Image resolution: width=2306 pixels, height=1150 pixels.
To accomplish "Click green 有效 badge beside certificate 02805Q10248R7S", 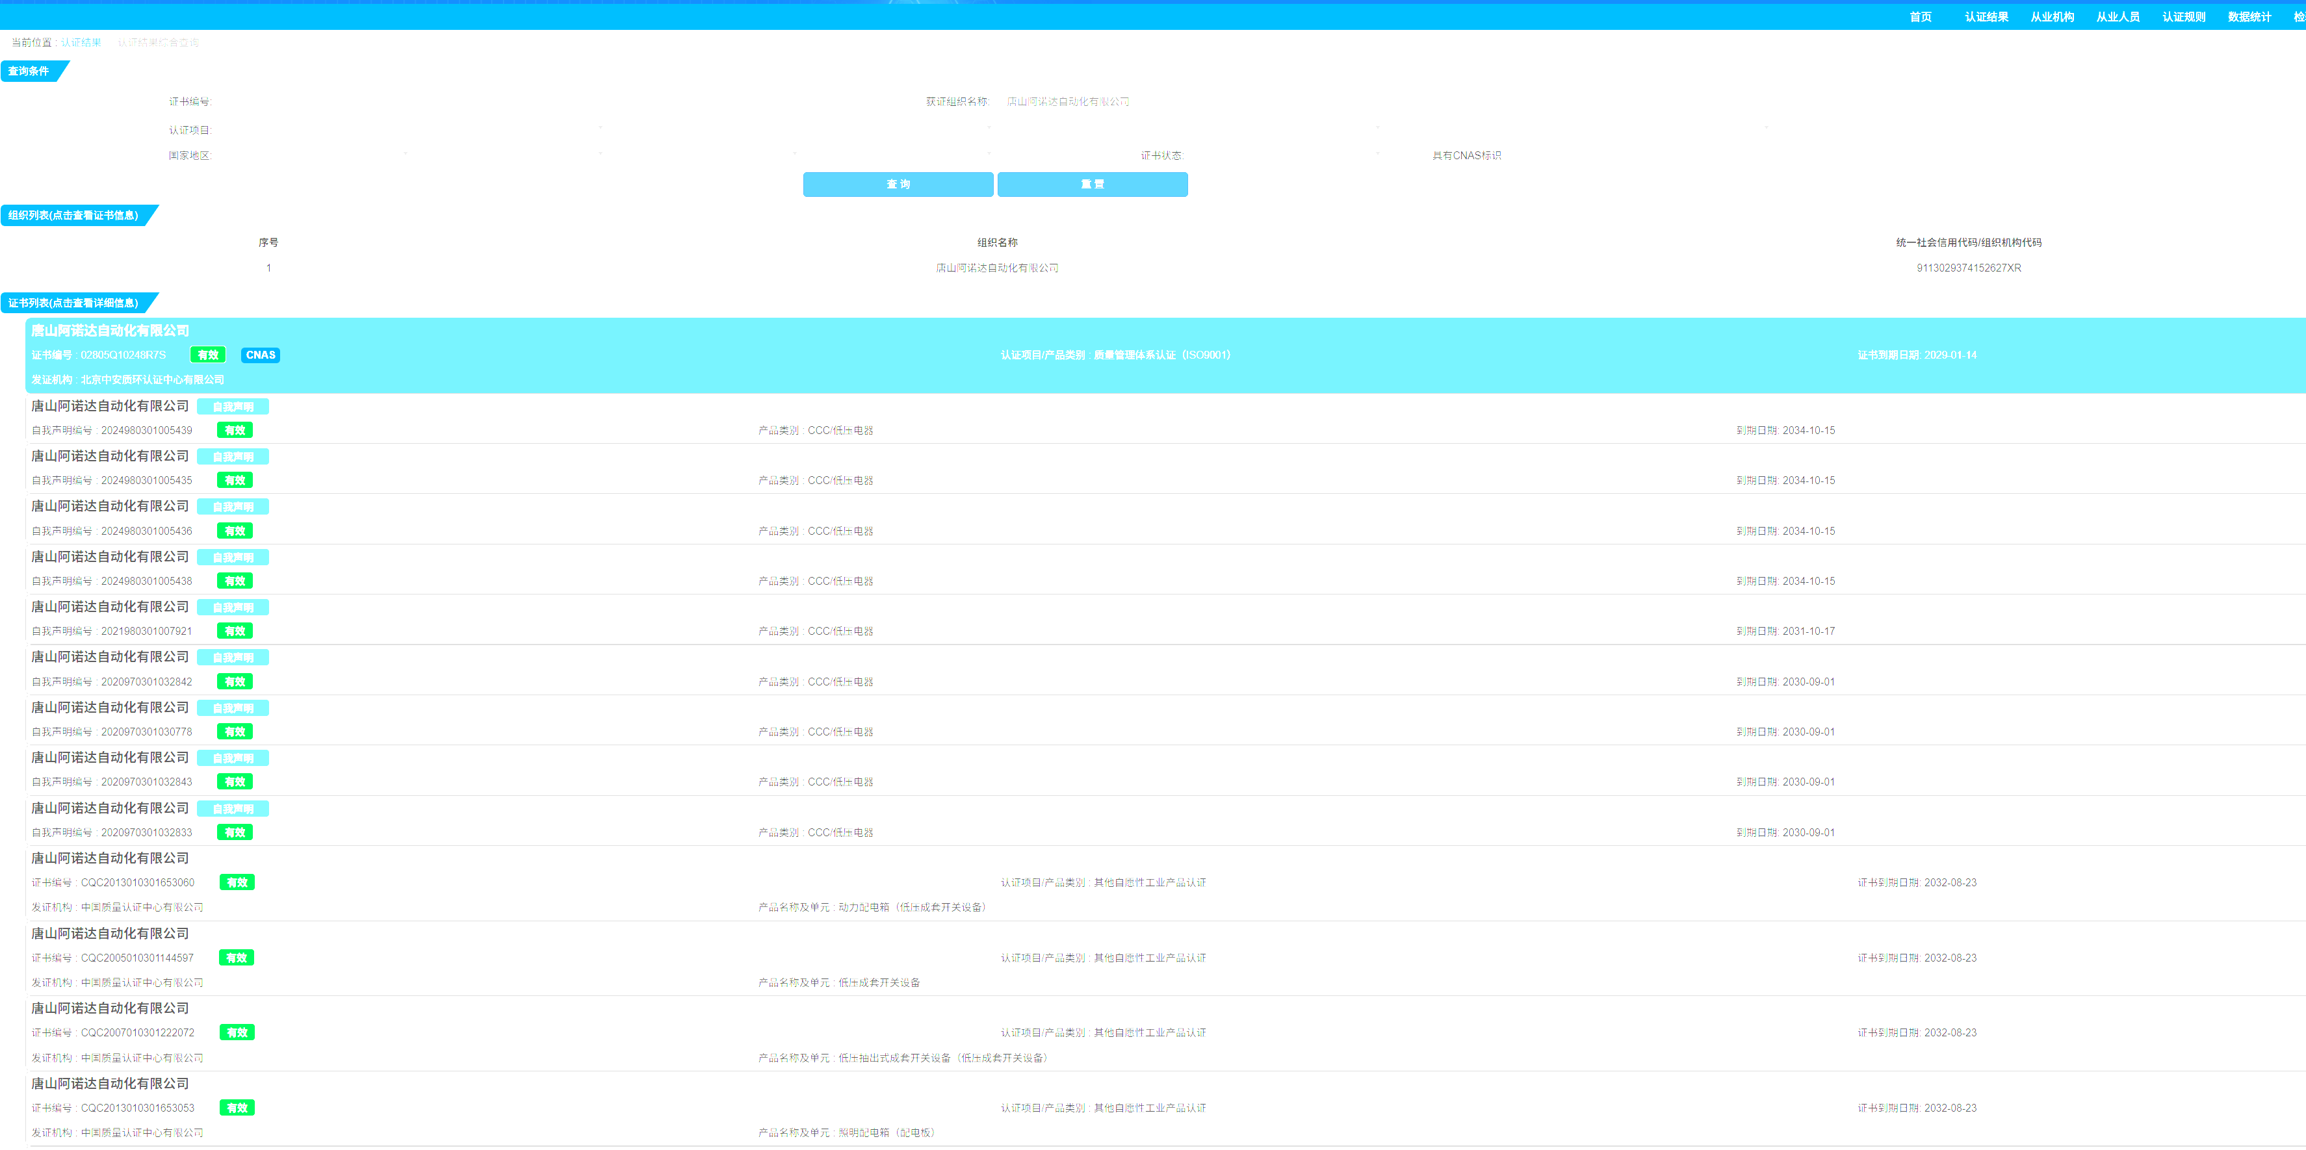I will coord(208,355).
